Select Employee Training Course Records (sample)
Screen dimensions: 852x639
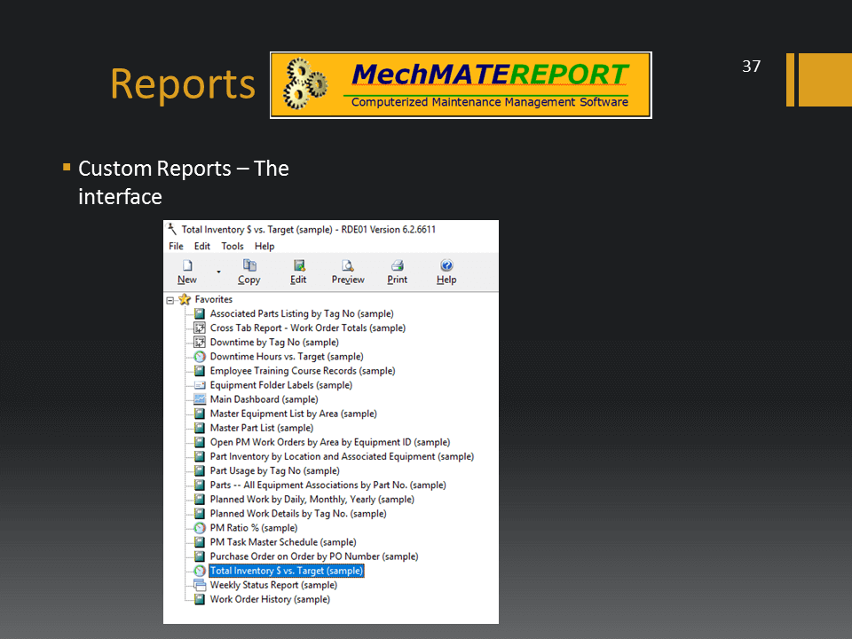[x=303, y=371]
